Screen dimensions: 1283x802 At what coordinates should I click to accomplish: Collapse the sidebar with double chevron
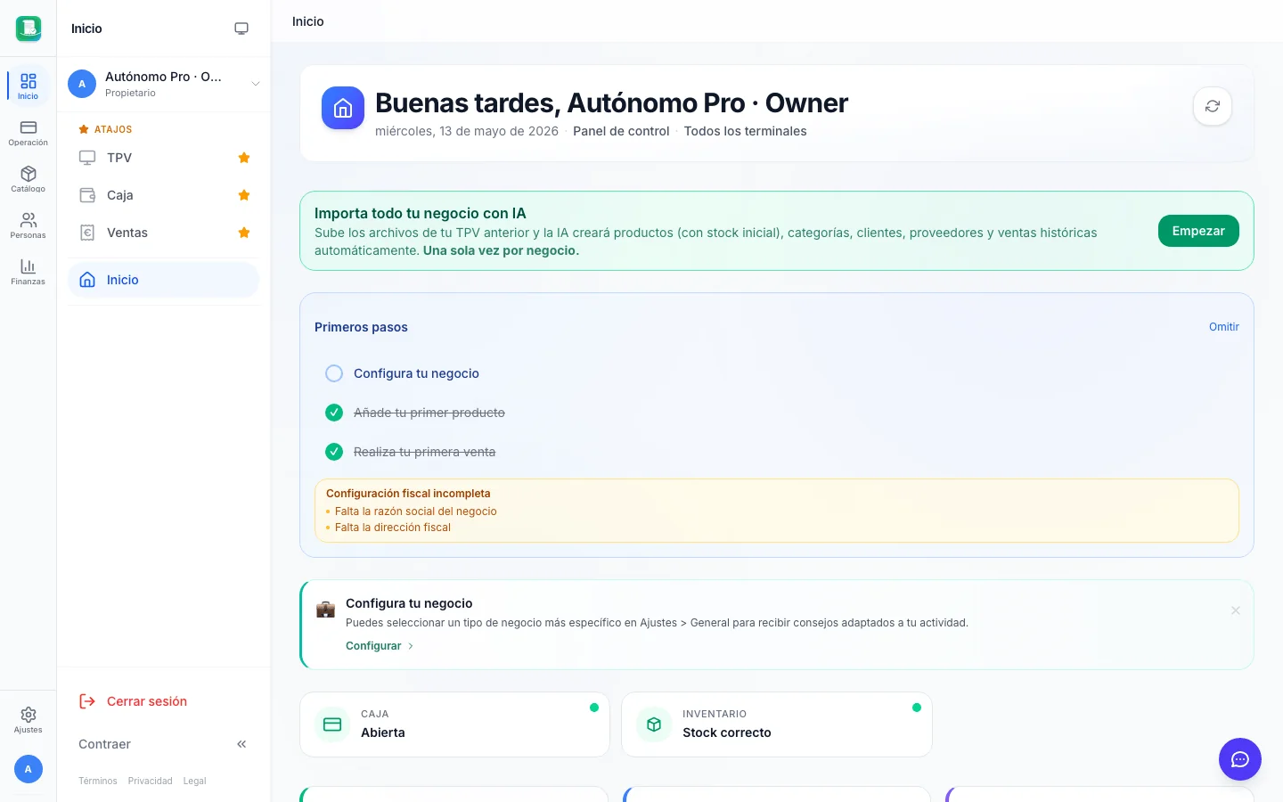point(241,744)
